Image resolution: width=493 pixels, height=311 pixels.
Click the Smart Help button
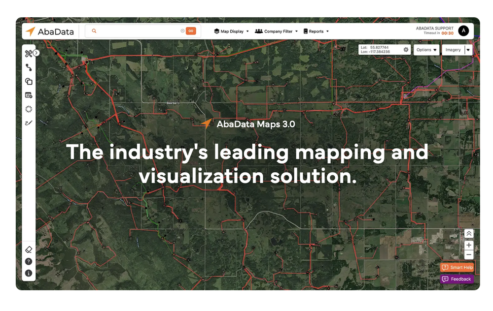tap(457, 267)
